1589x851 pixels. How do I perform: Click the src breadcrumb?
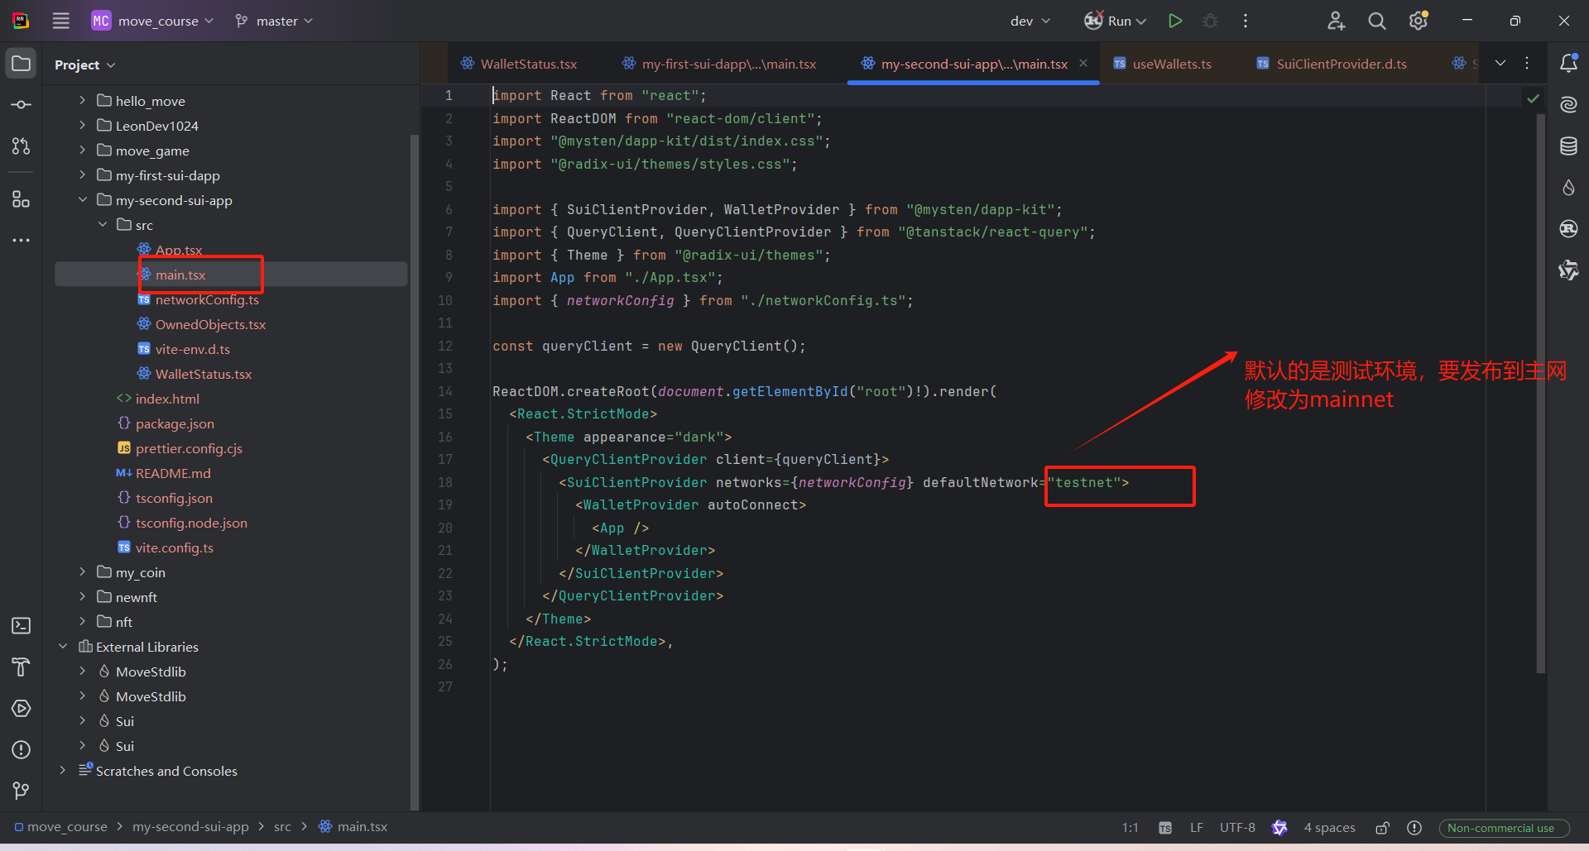coord(282,827)
